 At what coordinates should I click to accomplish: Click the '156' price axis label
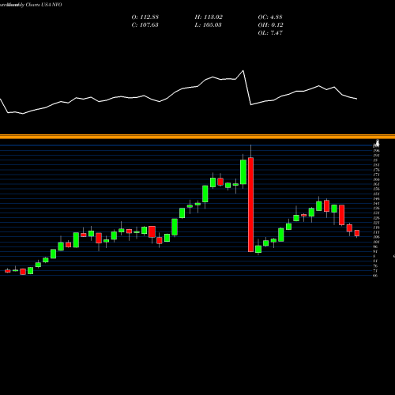point(376,189)
